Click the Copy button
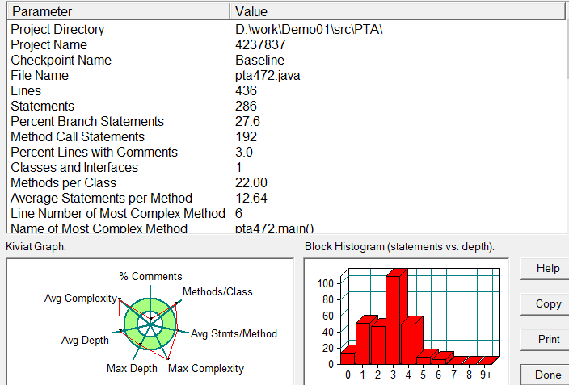Screen dimensions: 569x385 coord(545,303)
